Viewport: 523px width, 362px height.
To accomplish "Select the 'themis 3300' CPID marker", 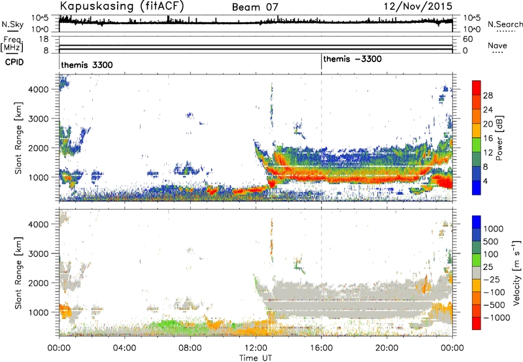I will tap(87, 65).
